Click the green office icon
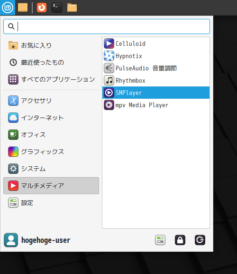Image resolution: width=237 pixels, height=274 pixels. point(13,135)
